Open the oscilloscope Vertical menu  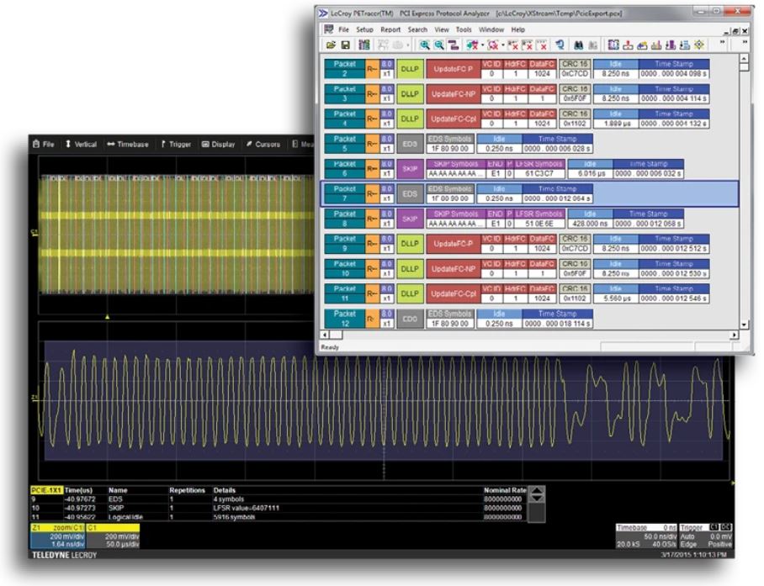81,144
